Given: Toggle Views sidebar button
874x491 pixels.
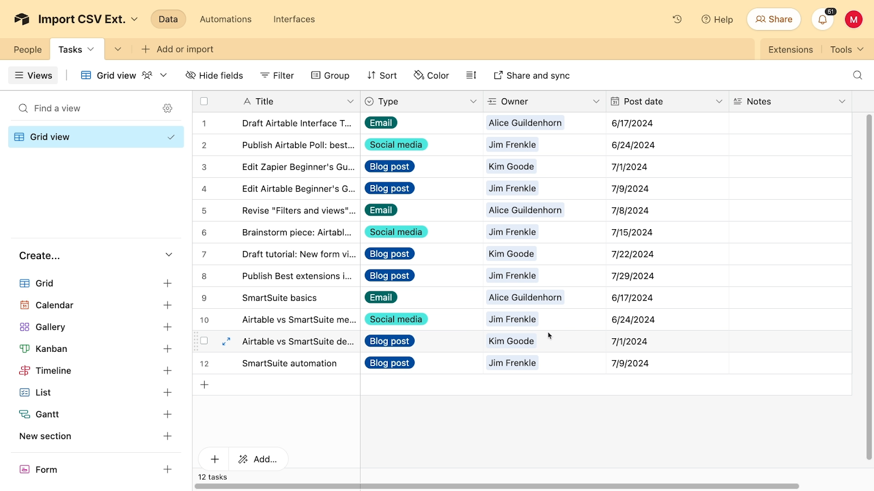Looking at the screenshot, I should pos(34,75).
